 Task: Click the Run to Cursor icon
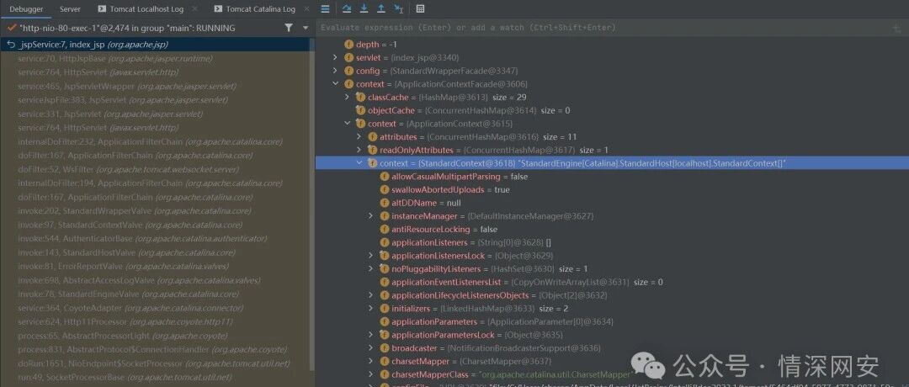point(398,8)
